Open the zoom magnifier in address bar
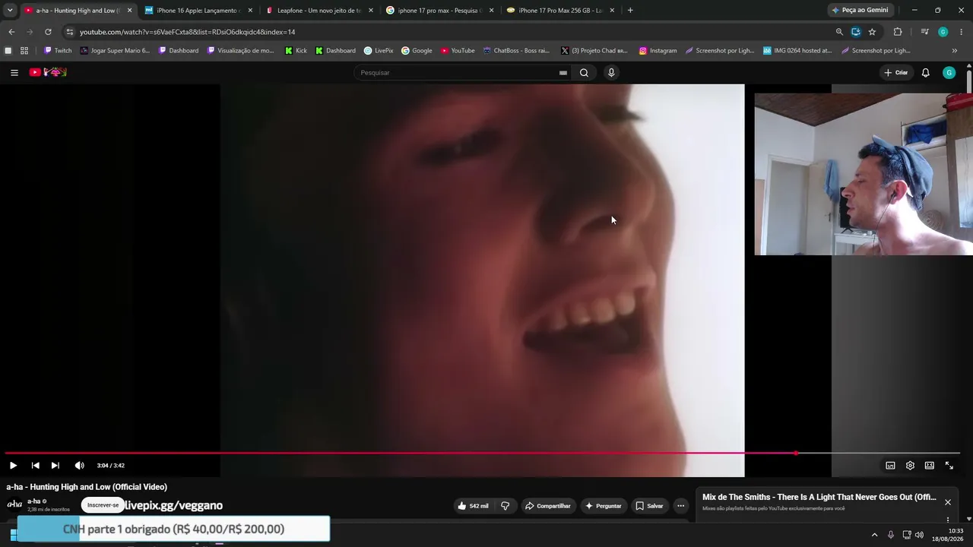Screen dimensions: 973x547 tap(839, 32)
